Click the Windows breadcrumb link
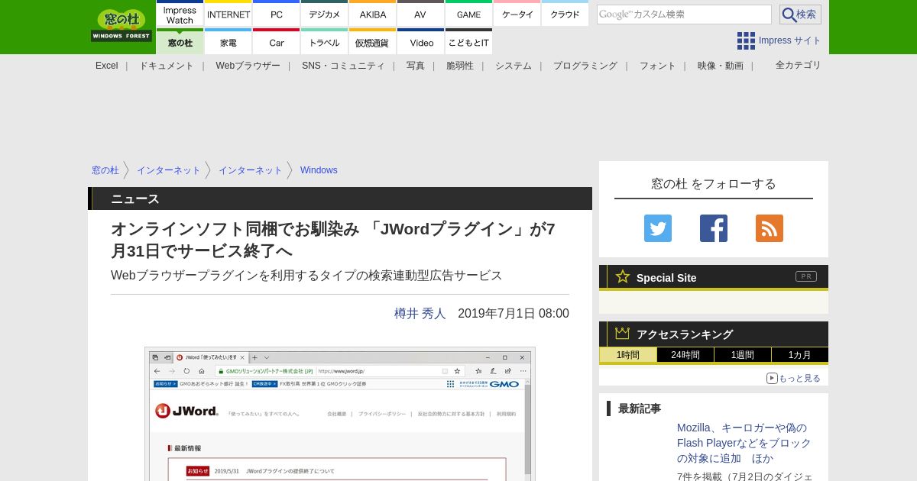Viewport: 917px width, 481px height. pyautogui.click(x=319, y=170)
